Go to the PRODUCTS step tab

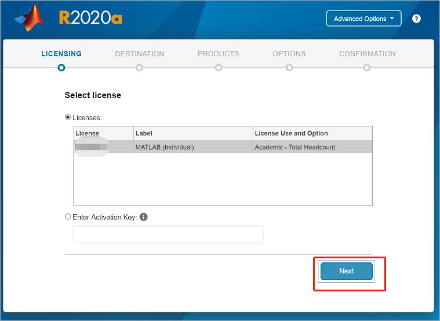pos(219,53)
